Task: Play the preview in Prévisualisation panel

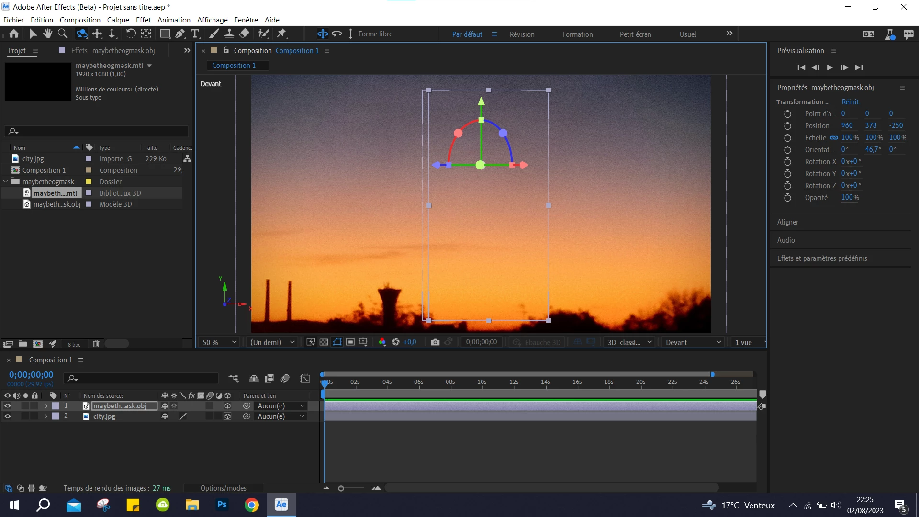Action: [829, 67]
